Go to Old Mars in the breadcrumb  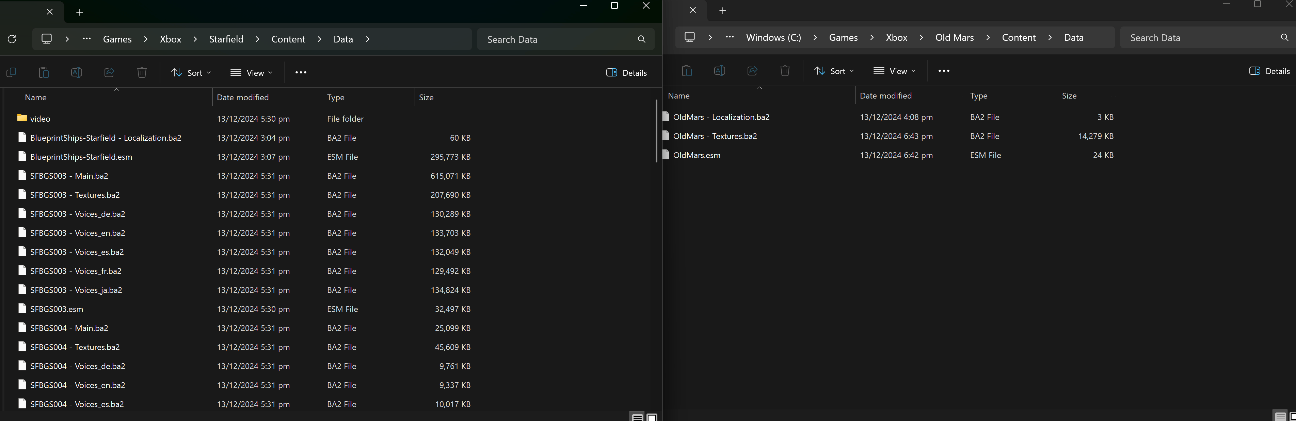click(955, 38)
